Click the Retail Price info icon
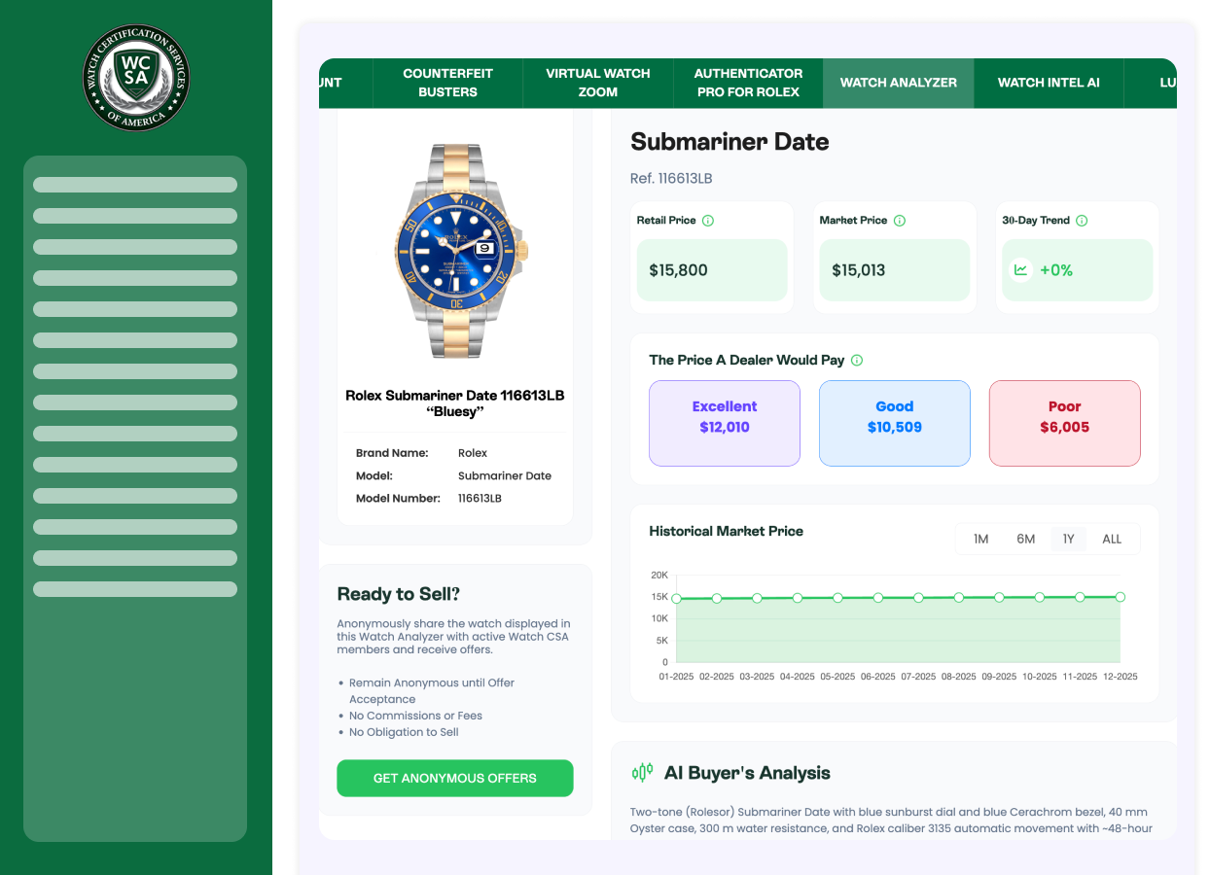 (708, 221)
